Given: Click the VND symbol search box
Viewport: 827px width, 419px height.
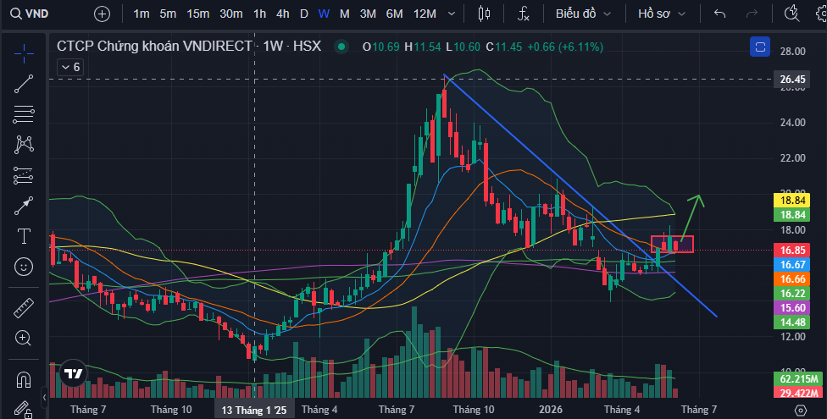Looking at the screenshot, I should pyautogui.click(x=30, y=14).
